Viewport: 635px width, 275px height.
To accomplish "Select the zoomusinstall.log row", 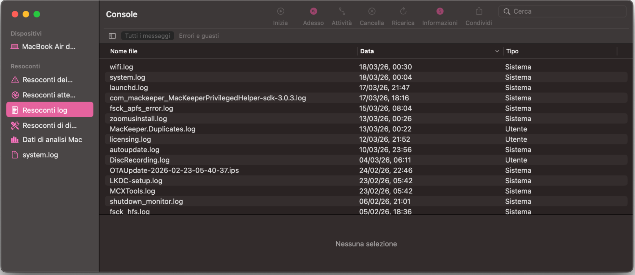I will pos(366,119).
